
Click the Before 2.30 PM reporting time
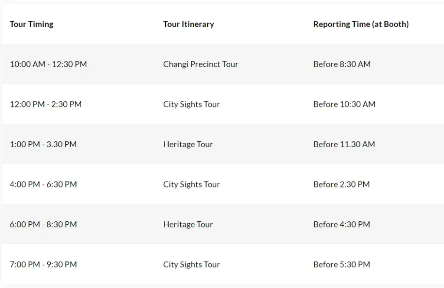(x=342, y=184)
